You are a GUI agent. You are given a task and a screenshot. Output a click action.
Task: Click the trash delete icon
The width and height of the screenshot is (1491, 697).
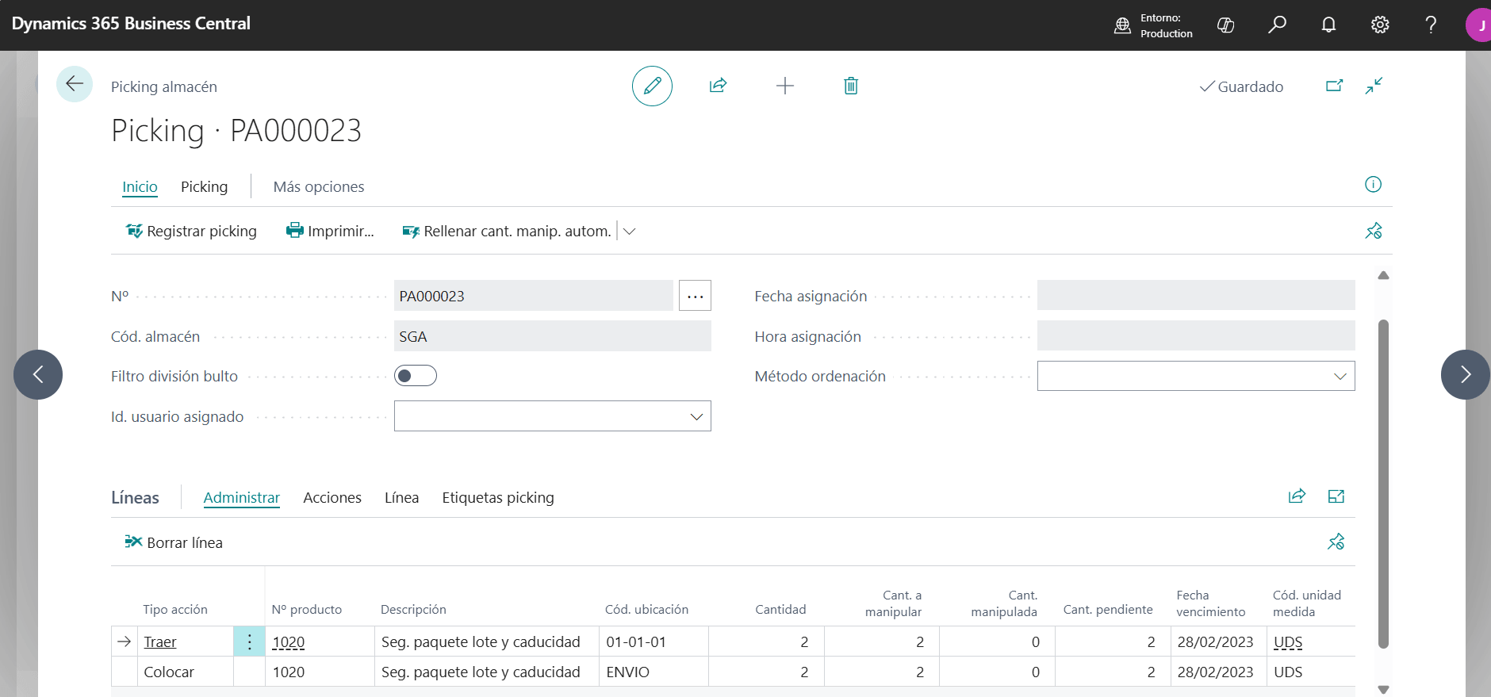point(851,86)
